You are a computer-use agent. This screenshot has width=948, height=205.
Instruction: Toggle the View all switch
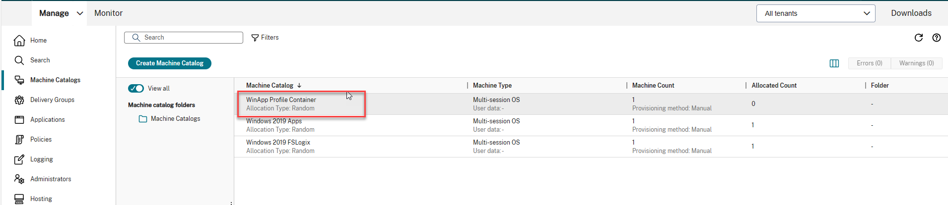[x=136, y=89]
